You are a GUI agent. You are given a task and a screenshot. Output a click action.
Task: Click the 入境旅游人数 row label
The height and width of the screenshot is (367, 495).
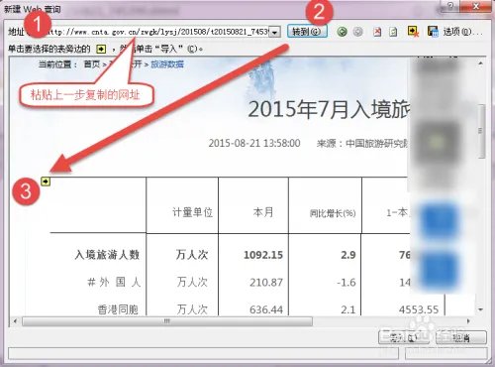[107, 255]
